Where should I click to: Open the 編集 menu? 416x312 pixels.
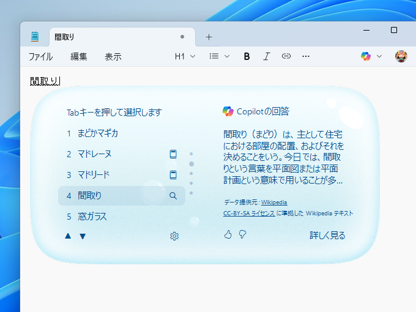(x=78, y=56)
